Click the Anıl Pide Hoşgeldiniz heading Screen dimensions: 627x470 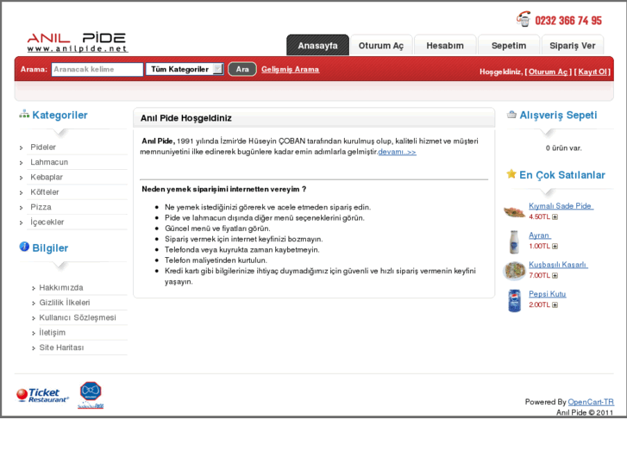coord(186,118)
